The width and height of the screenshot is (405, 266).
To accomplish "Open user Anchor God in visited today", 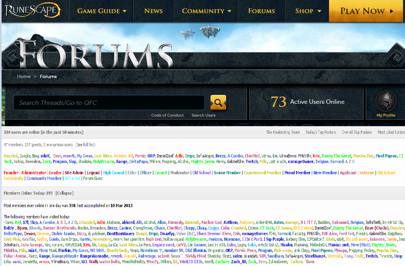I will pyautogui.click(x=211, y=222).
